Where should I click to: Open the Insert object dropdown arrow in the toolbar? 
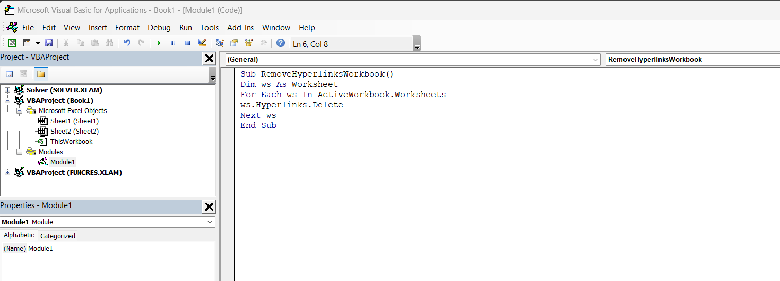pyautogui.click(x=37, y=43)
